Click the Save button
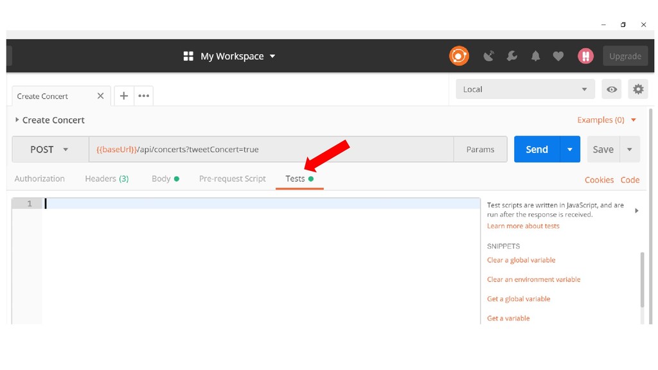Screen dimensions: 658x370 [603, 149]
